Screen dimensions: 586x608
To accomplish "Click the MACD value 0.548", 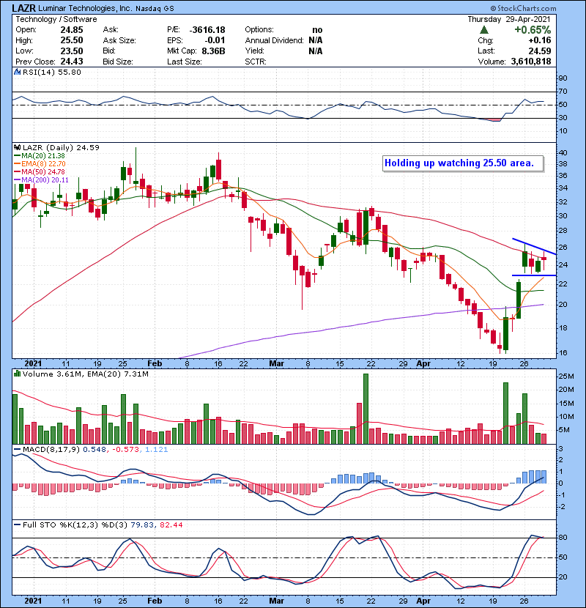I will (x=94, y=450).
